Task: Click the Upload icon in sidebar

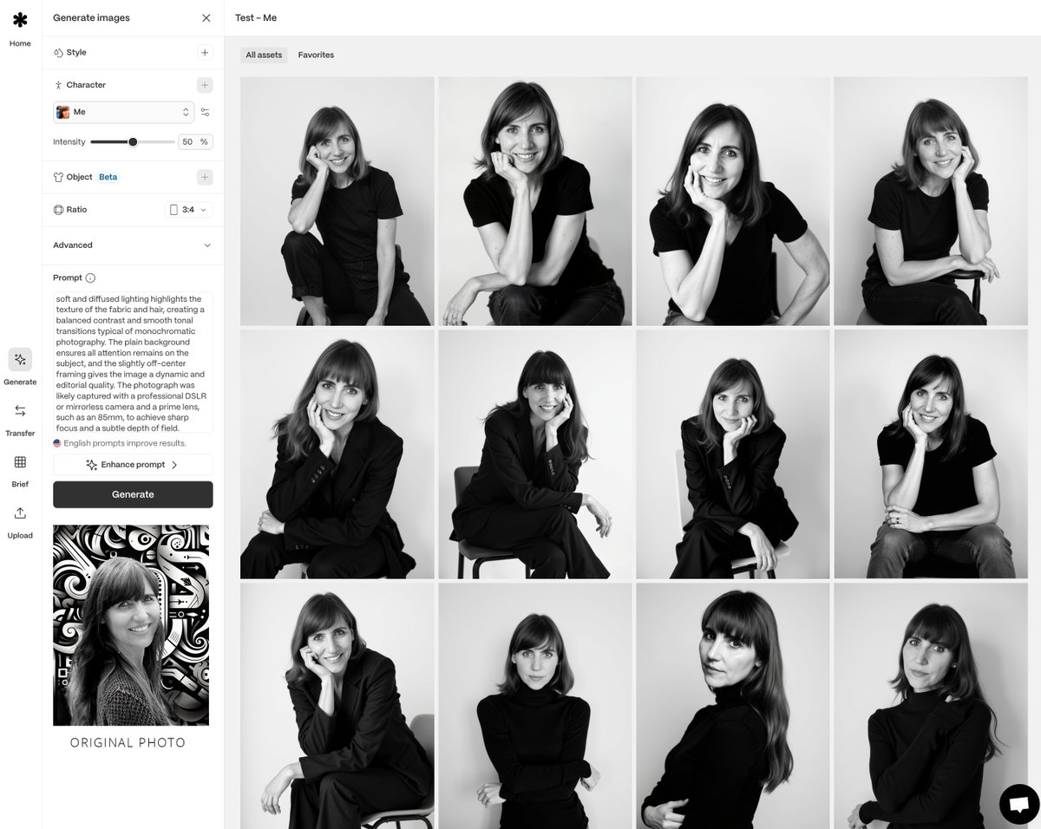Action: tap(19, 519)
